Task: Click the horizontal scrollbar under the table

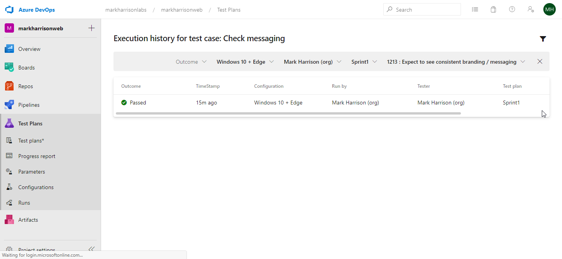Action: pyautogui.click(x=288, y=113)
